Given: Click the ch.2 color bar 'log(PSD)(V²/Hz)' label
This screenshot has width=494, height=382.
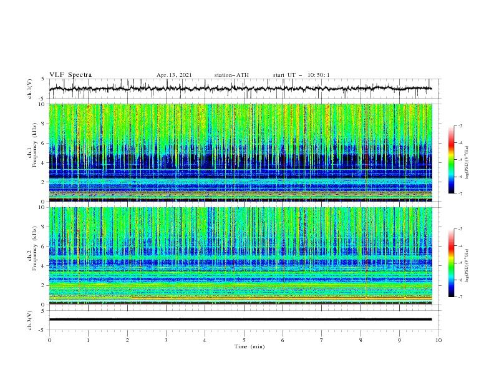Looking at the screenshot, I should pos(467,266).
